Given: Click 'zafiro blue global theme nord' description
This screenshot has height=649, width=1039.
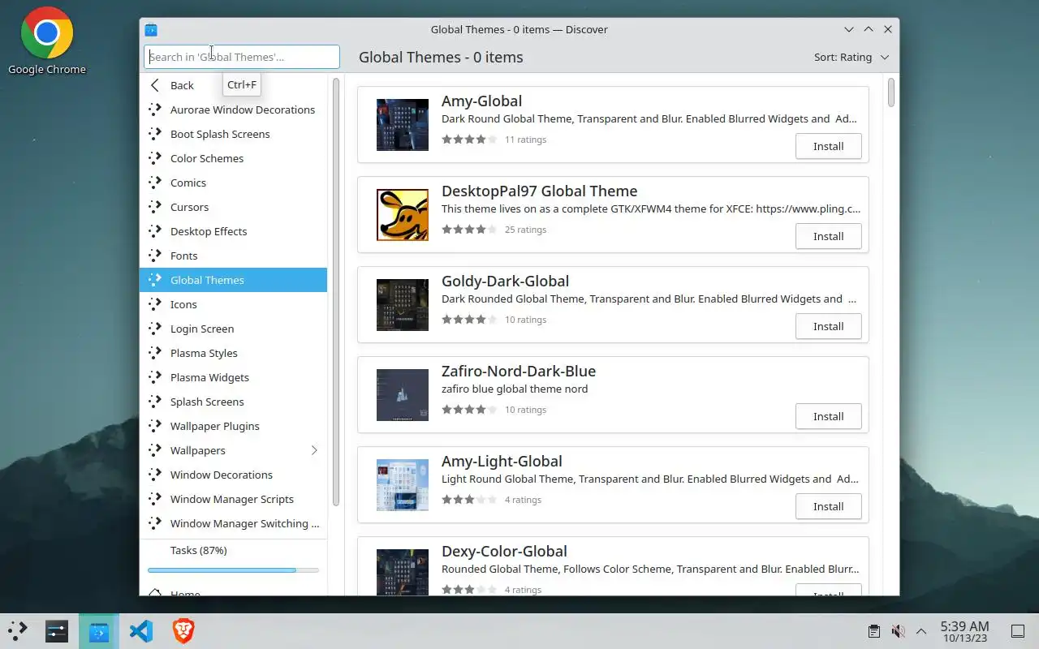Looking at the screenshot, I should point(515,389).
